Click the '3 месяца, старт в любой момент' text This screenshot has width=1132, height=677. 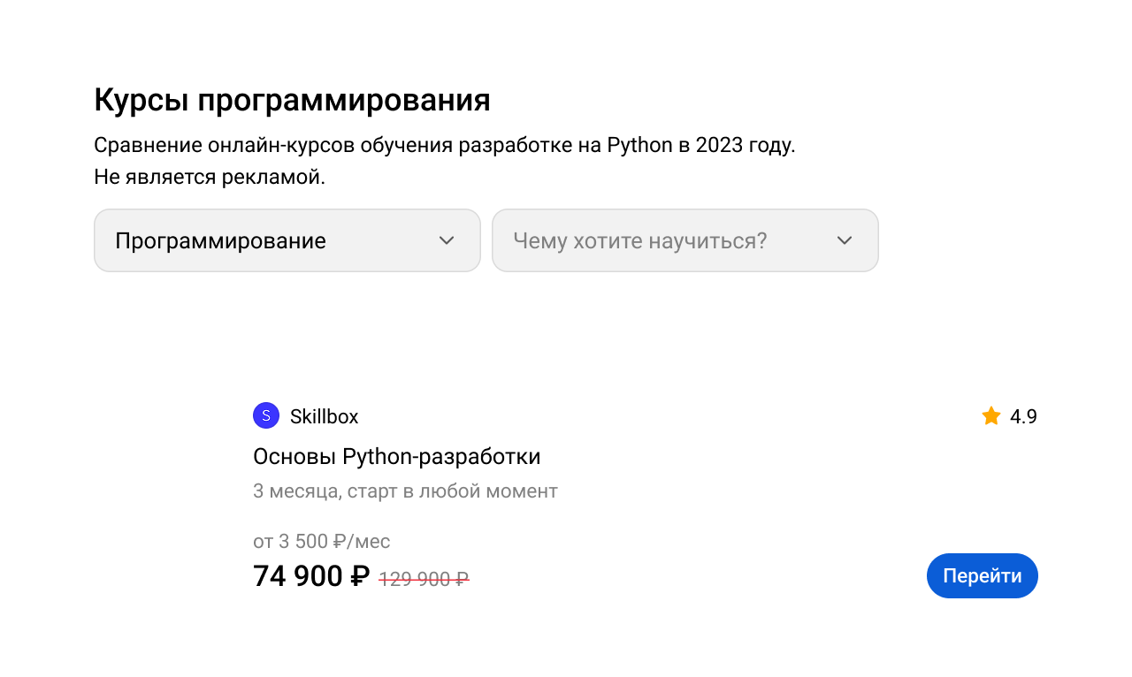click(x=405, y=491)
